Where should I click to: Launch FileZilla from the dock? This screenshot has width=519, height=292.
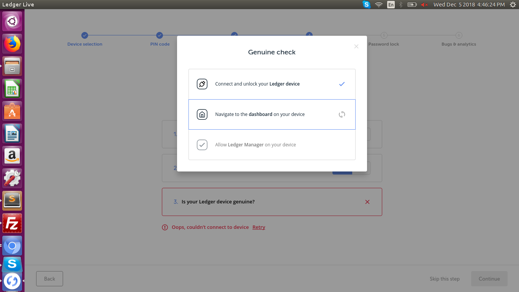click(x=12, y=223)
